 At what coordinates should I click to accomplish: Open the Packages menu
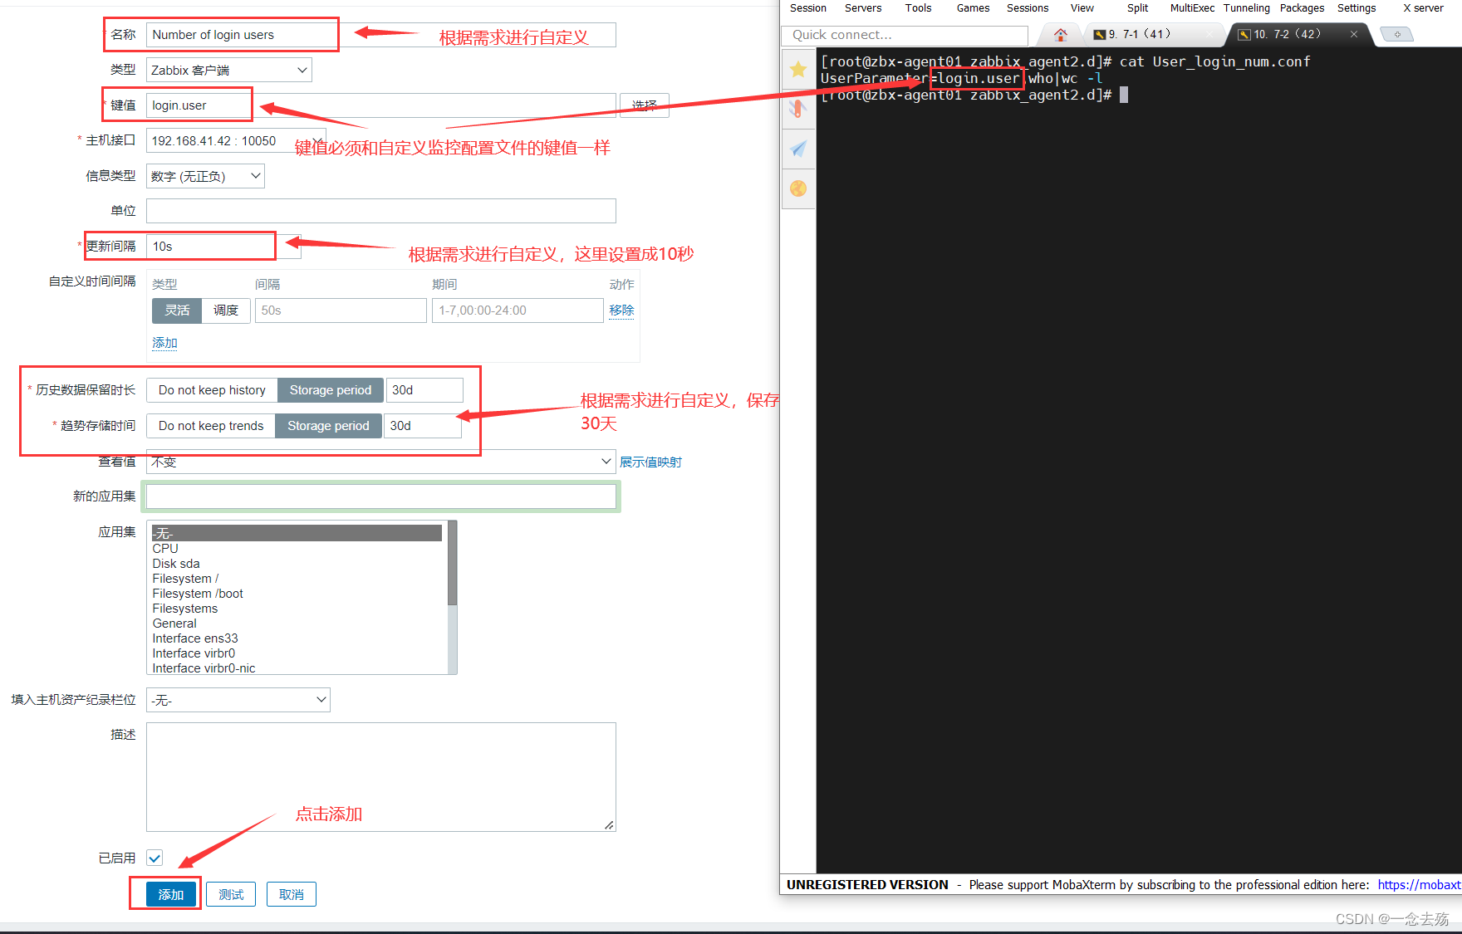[x=1302, y=8]
